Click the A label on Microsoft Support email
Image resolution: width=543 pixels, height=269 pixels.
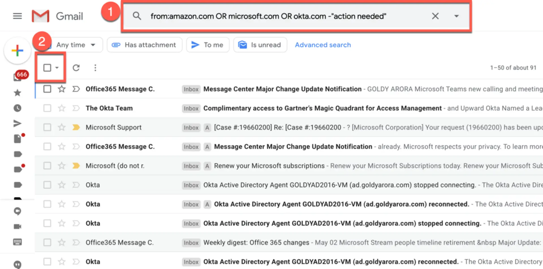207,127
